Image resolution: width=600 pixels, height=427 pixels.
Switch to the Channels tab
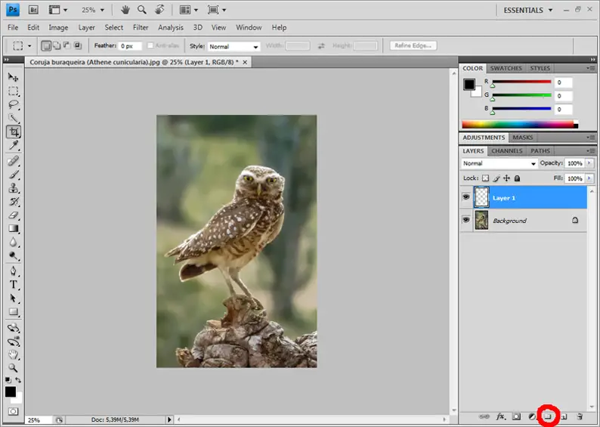pyautogui.click(x=506, y=151)
